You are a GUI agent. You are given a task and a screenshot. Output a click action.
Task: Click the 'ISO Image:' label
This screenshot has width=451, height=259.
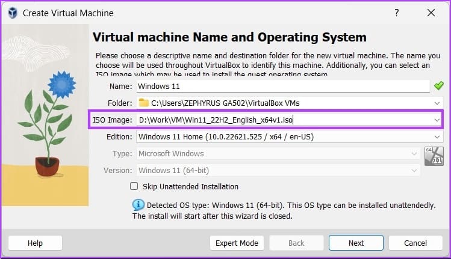[x=113, y=120]
